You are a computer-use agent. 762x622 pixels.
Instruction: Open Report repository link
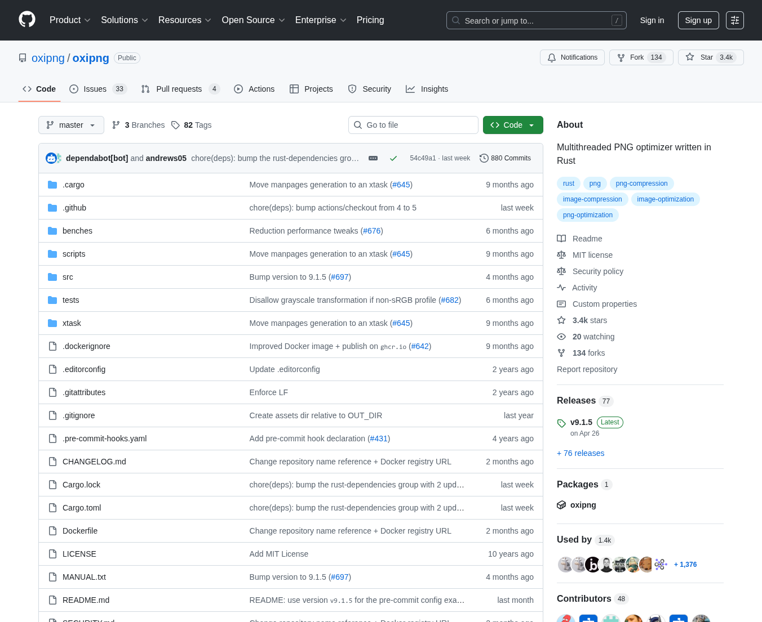tap(587, 369)
